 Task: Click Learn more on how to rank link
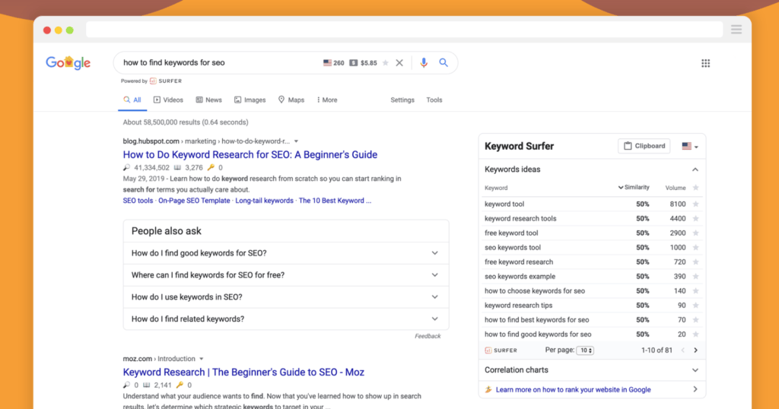click(574, 390)
